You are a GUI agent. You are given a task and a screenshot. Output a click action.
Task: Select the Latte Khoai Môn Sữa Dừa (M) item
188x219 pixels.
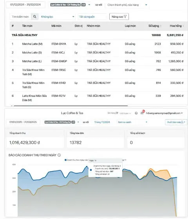click(34, 98)
